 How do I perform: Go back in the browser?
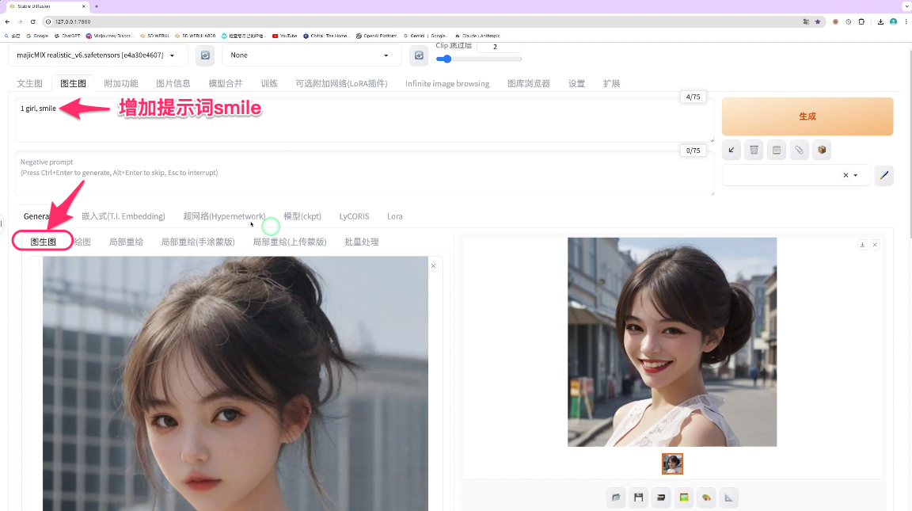pos(8,21)
